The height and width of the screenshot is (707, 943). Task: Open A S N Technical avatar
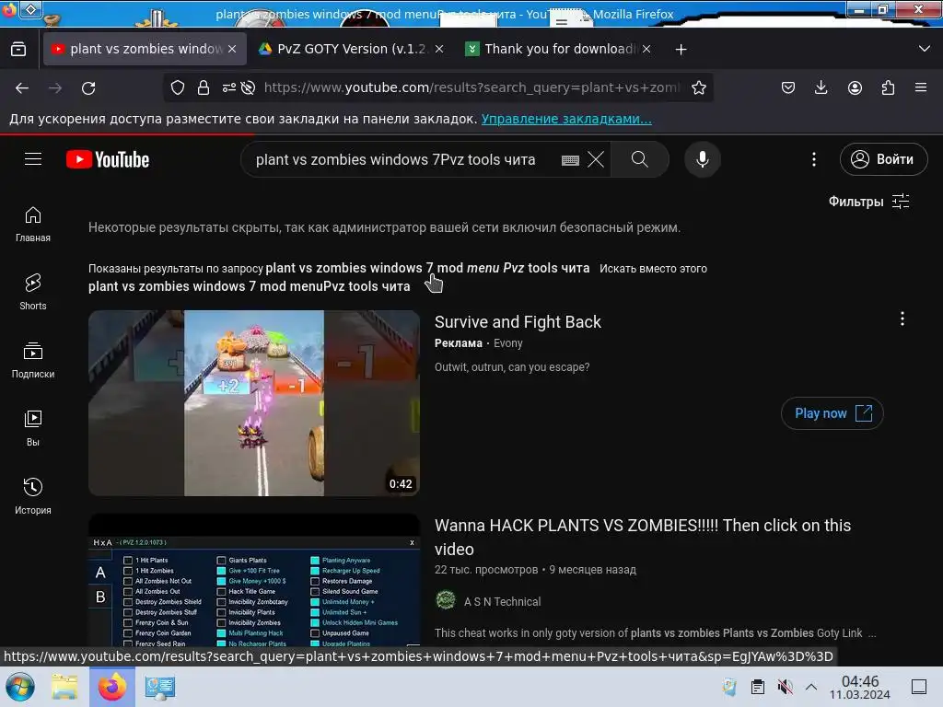(446, 600)
